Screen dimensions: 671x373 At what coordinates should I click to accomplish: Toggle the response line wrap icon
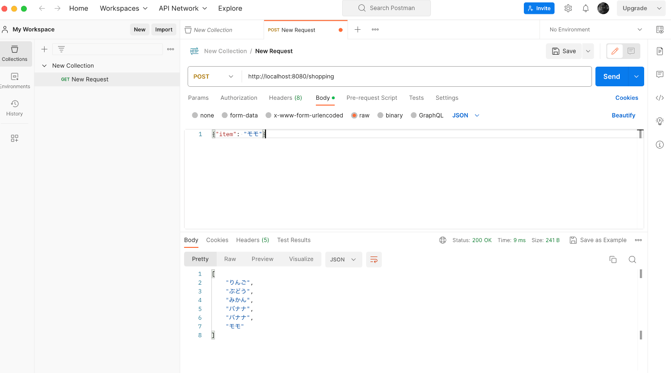(x=374, y=259)
